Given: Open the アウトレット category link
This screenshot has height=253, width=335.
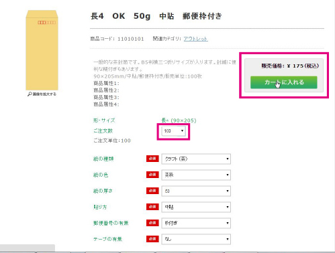Looking at the screenshot, I should 196,39.
